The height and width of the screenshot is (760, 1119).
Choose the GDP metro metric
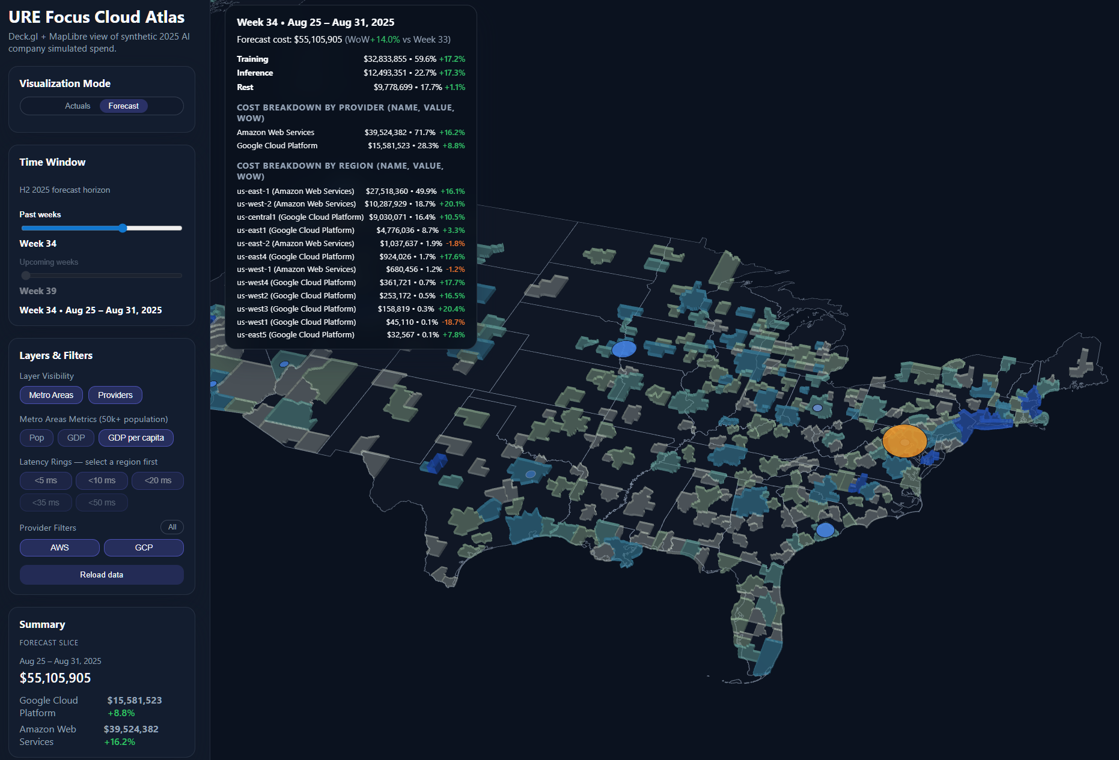[76, 438]
